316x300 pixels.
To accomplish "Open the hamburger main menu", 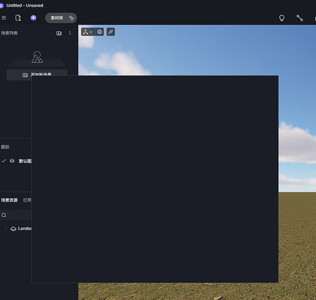I will coord(4,18).
